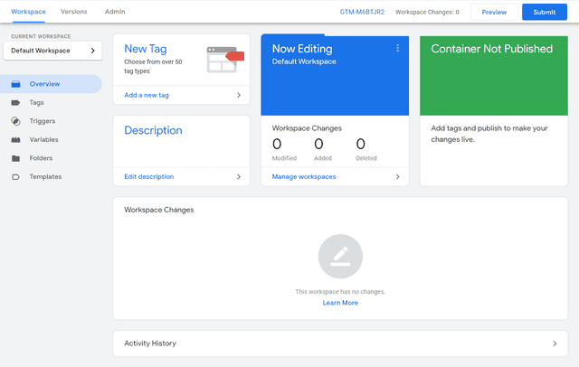Expand Activity History with its chevron arrow

555,343
